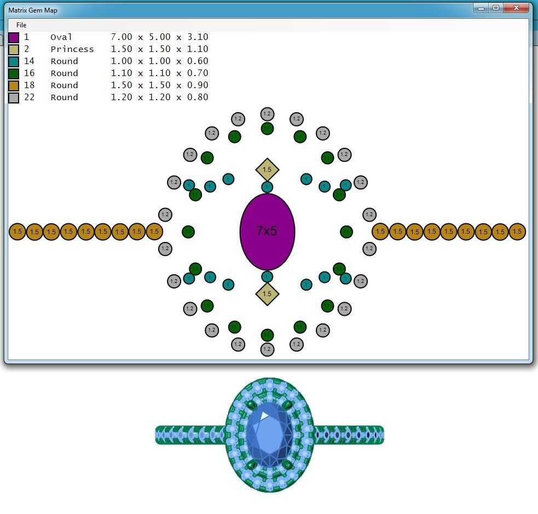Image resolution: width=538 pixels, height=514 pixels.
Task: Select the bottommost gray 1.2 gem
Action: coord(267,349)
